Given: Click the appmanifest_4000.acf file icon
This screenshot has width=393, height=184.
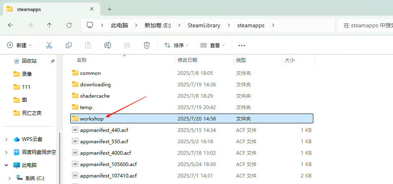Looking at the screenshot, I should 75,153.
